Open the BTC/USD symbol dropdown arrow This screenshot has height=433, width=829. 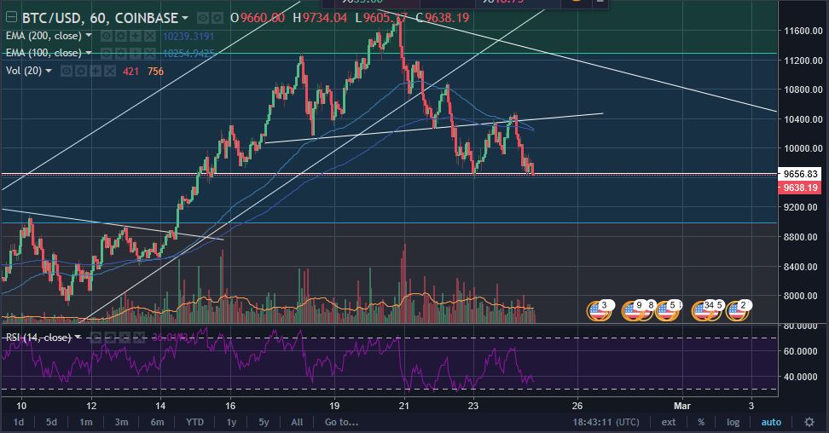click(x=185, y=18)
